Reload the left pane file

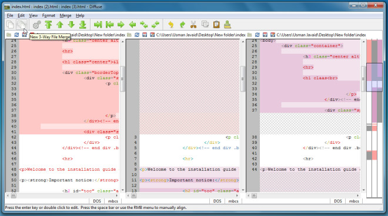click(16, 35)
